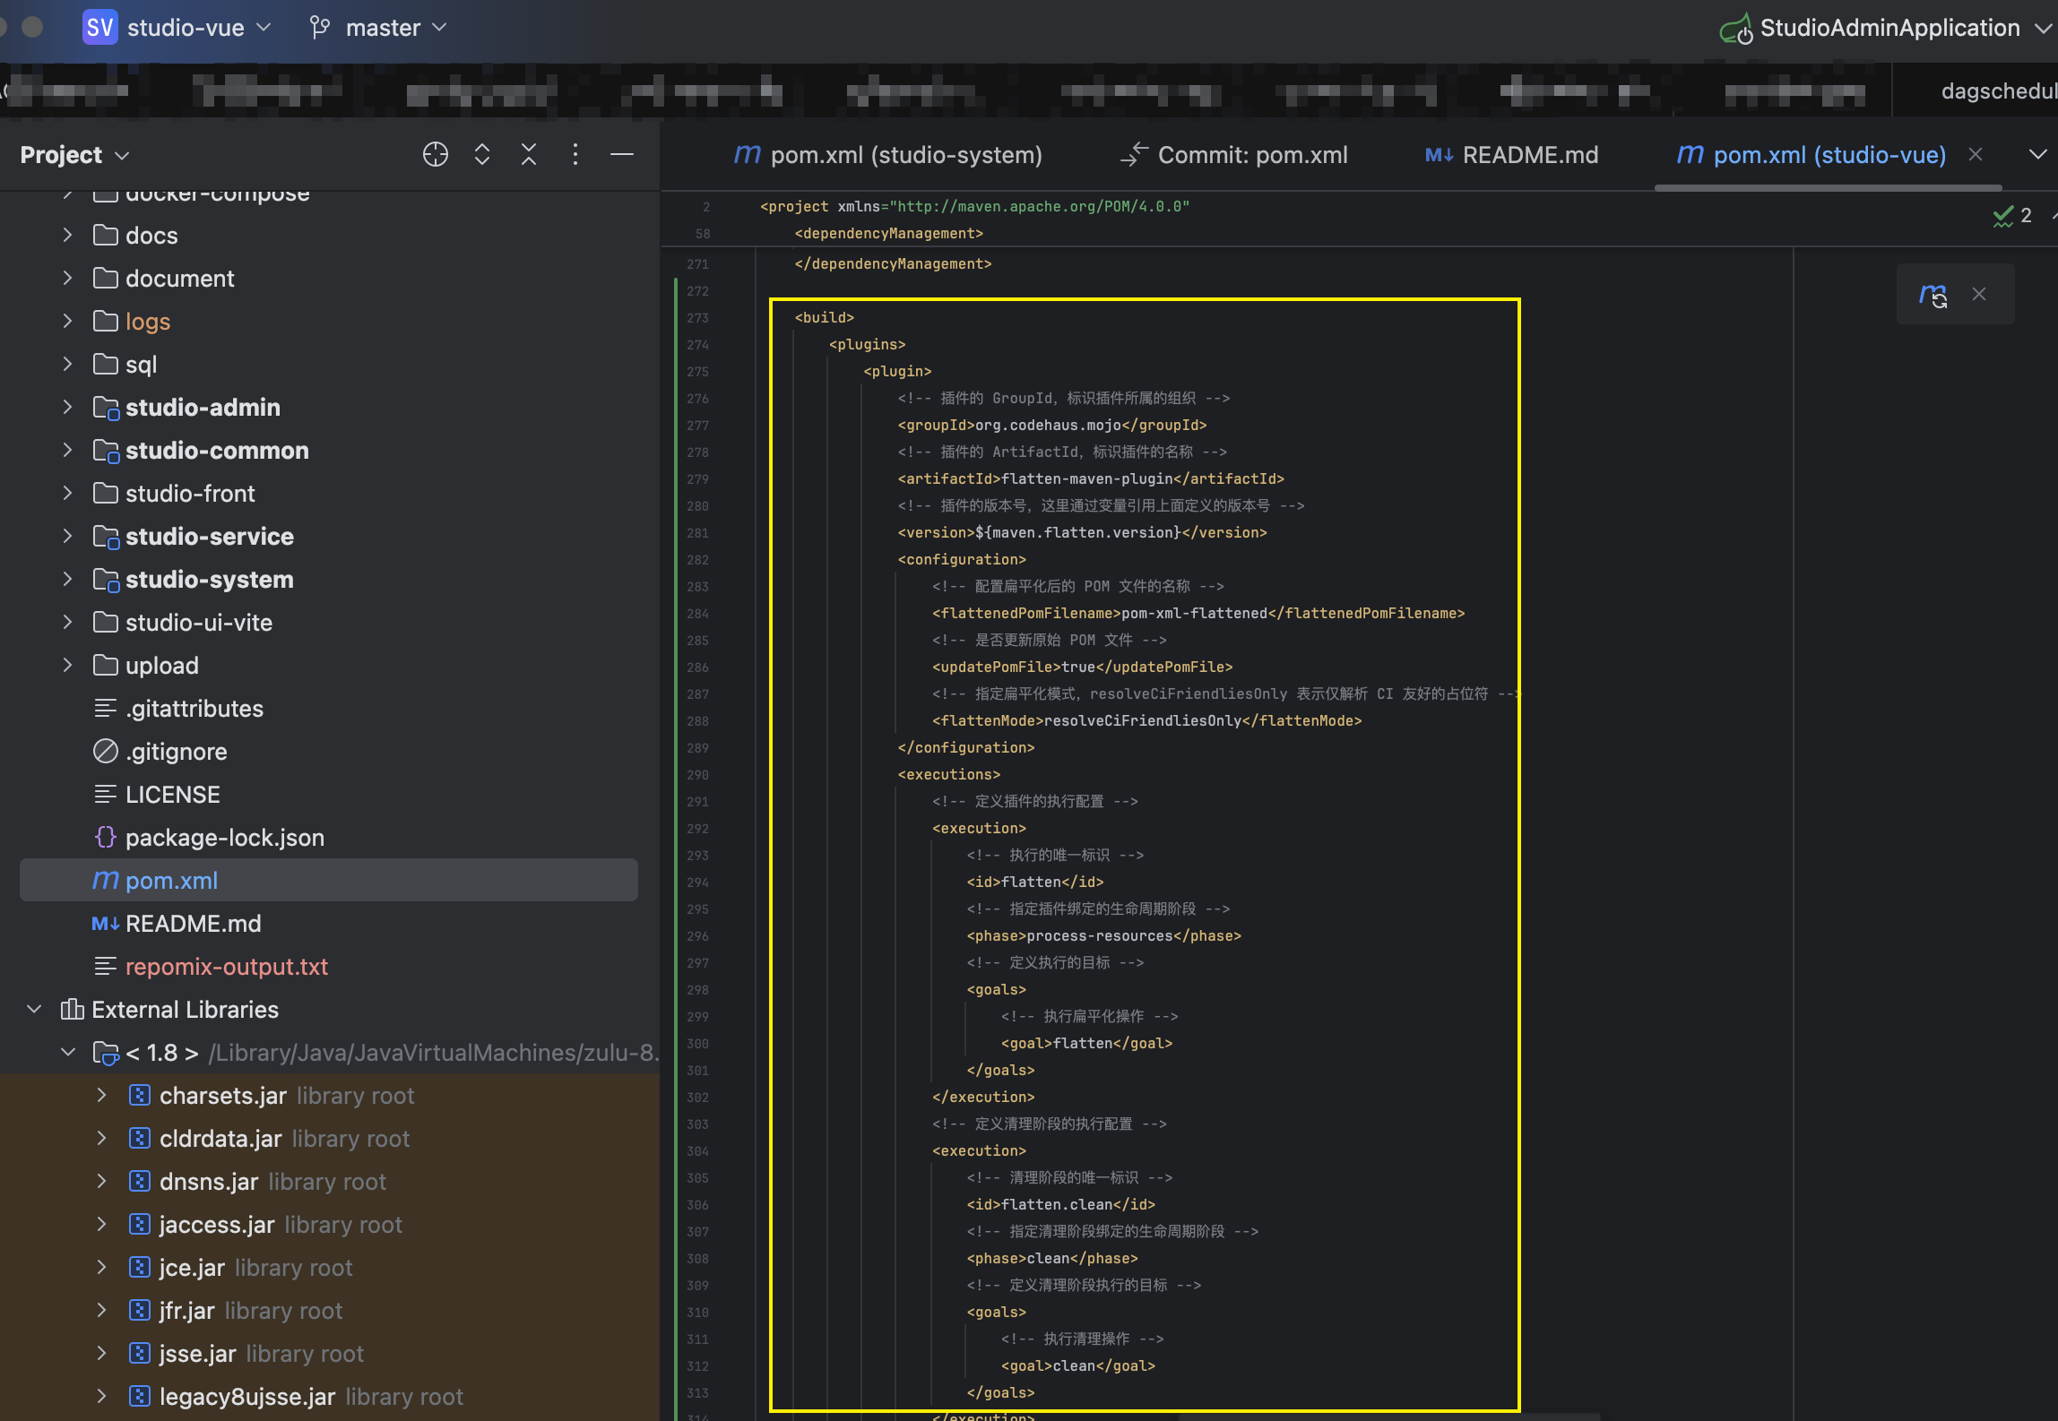Hide the Project tool window with the minimize dash
The width and height of the screenshot is (2058, 1421).
[622, 154]
